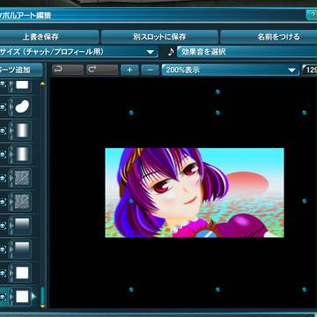Hide the wide white rectangle layer
This screenshot has height=317, width=317.
click(x=3, y=85)
